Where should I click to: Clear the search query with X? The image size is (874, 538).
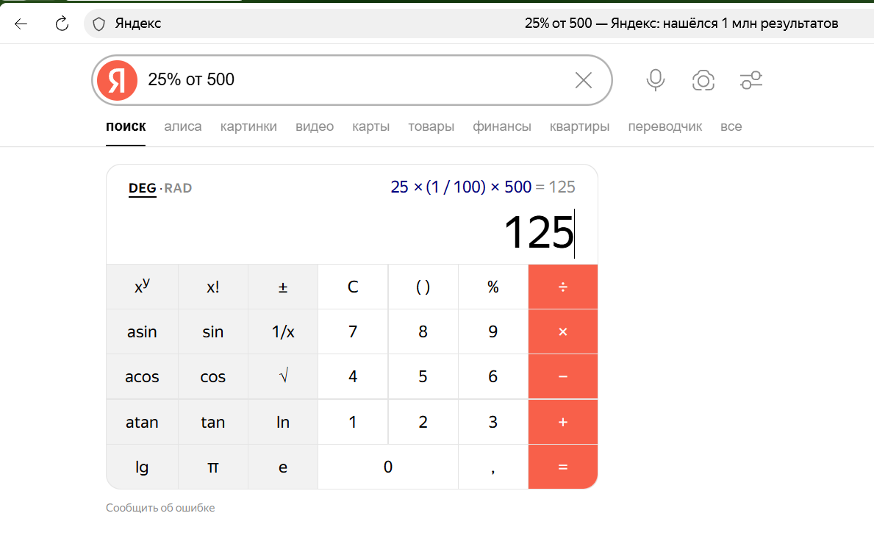click(x=583, y=80)
